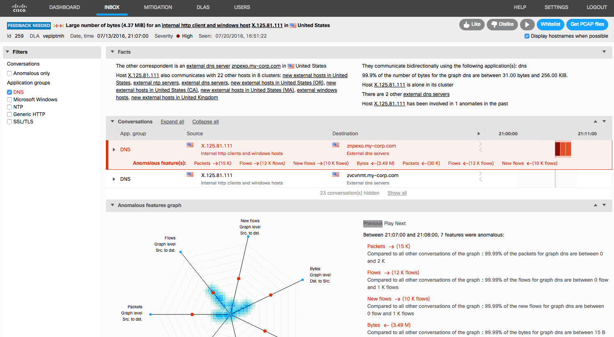Click the Get PCAP files button
Screen dimensions: 614x337
pyautogui.click(x=587, y=25)
